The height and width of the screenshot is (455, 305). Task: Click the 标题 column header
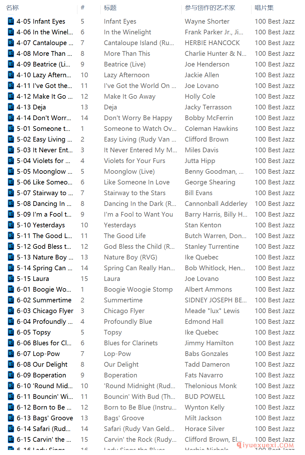tap(110, 8)
